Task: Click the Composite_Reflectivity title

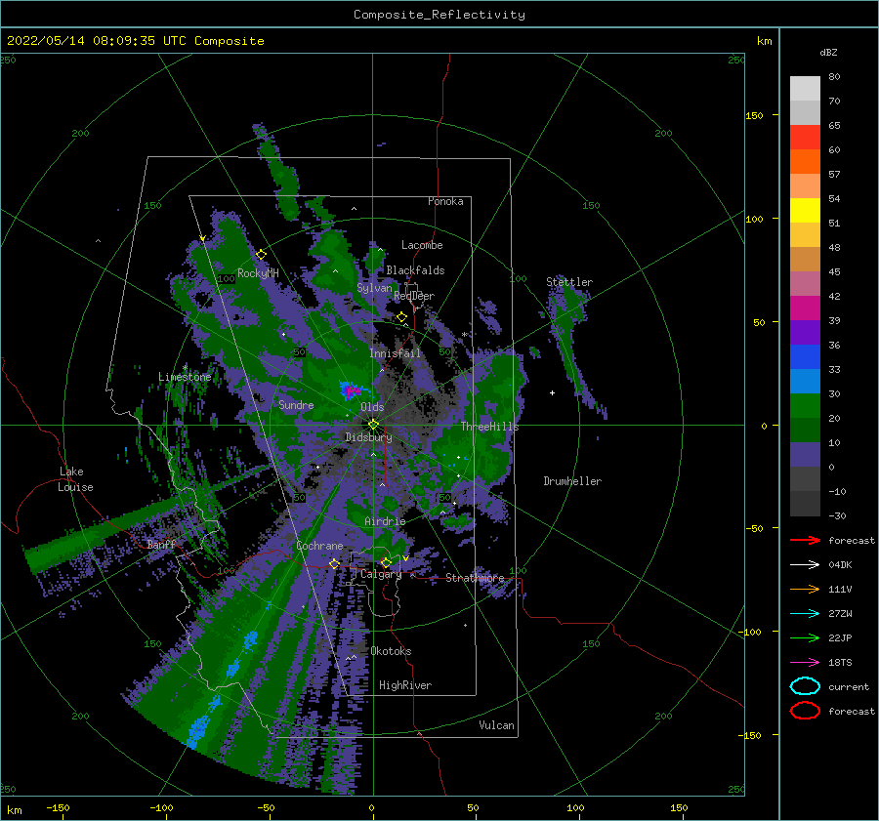Action: [x=439, y=15]
